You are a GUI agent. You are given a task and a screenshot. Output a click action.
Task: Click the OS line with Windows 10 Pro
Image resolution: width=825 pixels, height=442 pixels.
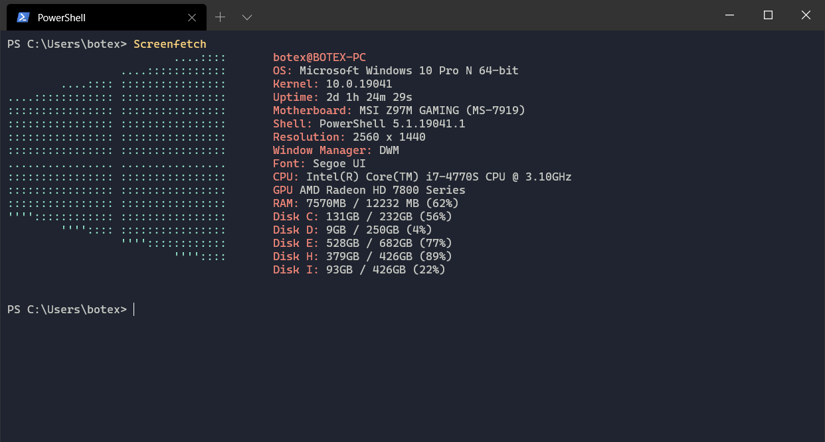[396, 71]
